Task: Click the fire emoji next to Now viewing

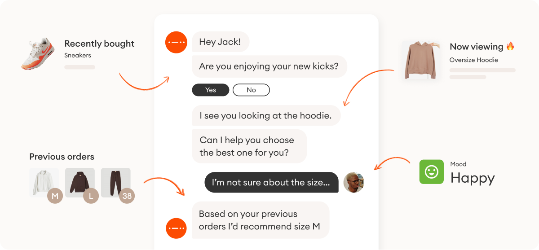Action: click(x=510, y=46)
